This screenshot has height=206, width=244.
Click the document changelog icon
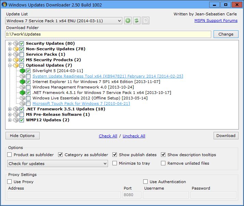(x=146, y=20)
